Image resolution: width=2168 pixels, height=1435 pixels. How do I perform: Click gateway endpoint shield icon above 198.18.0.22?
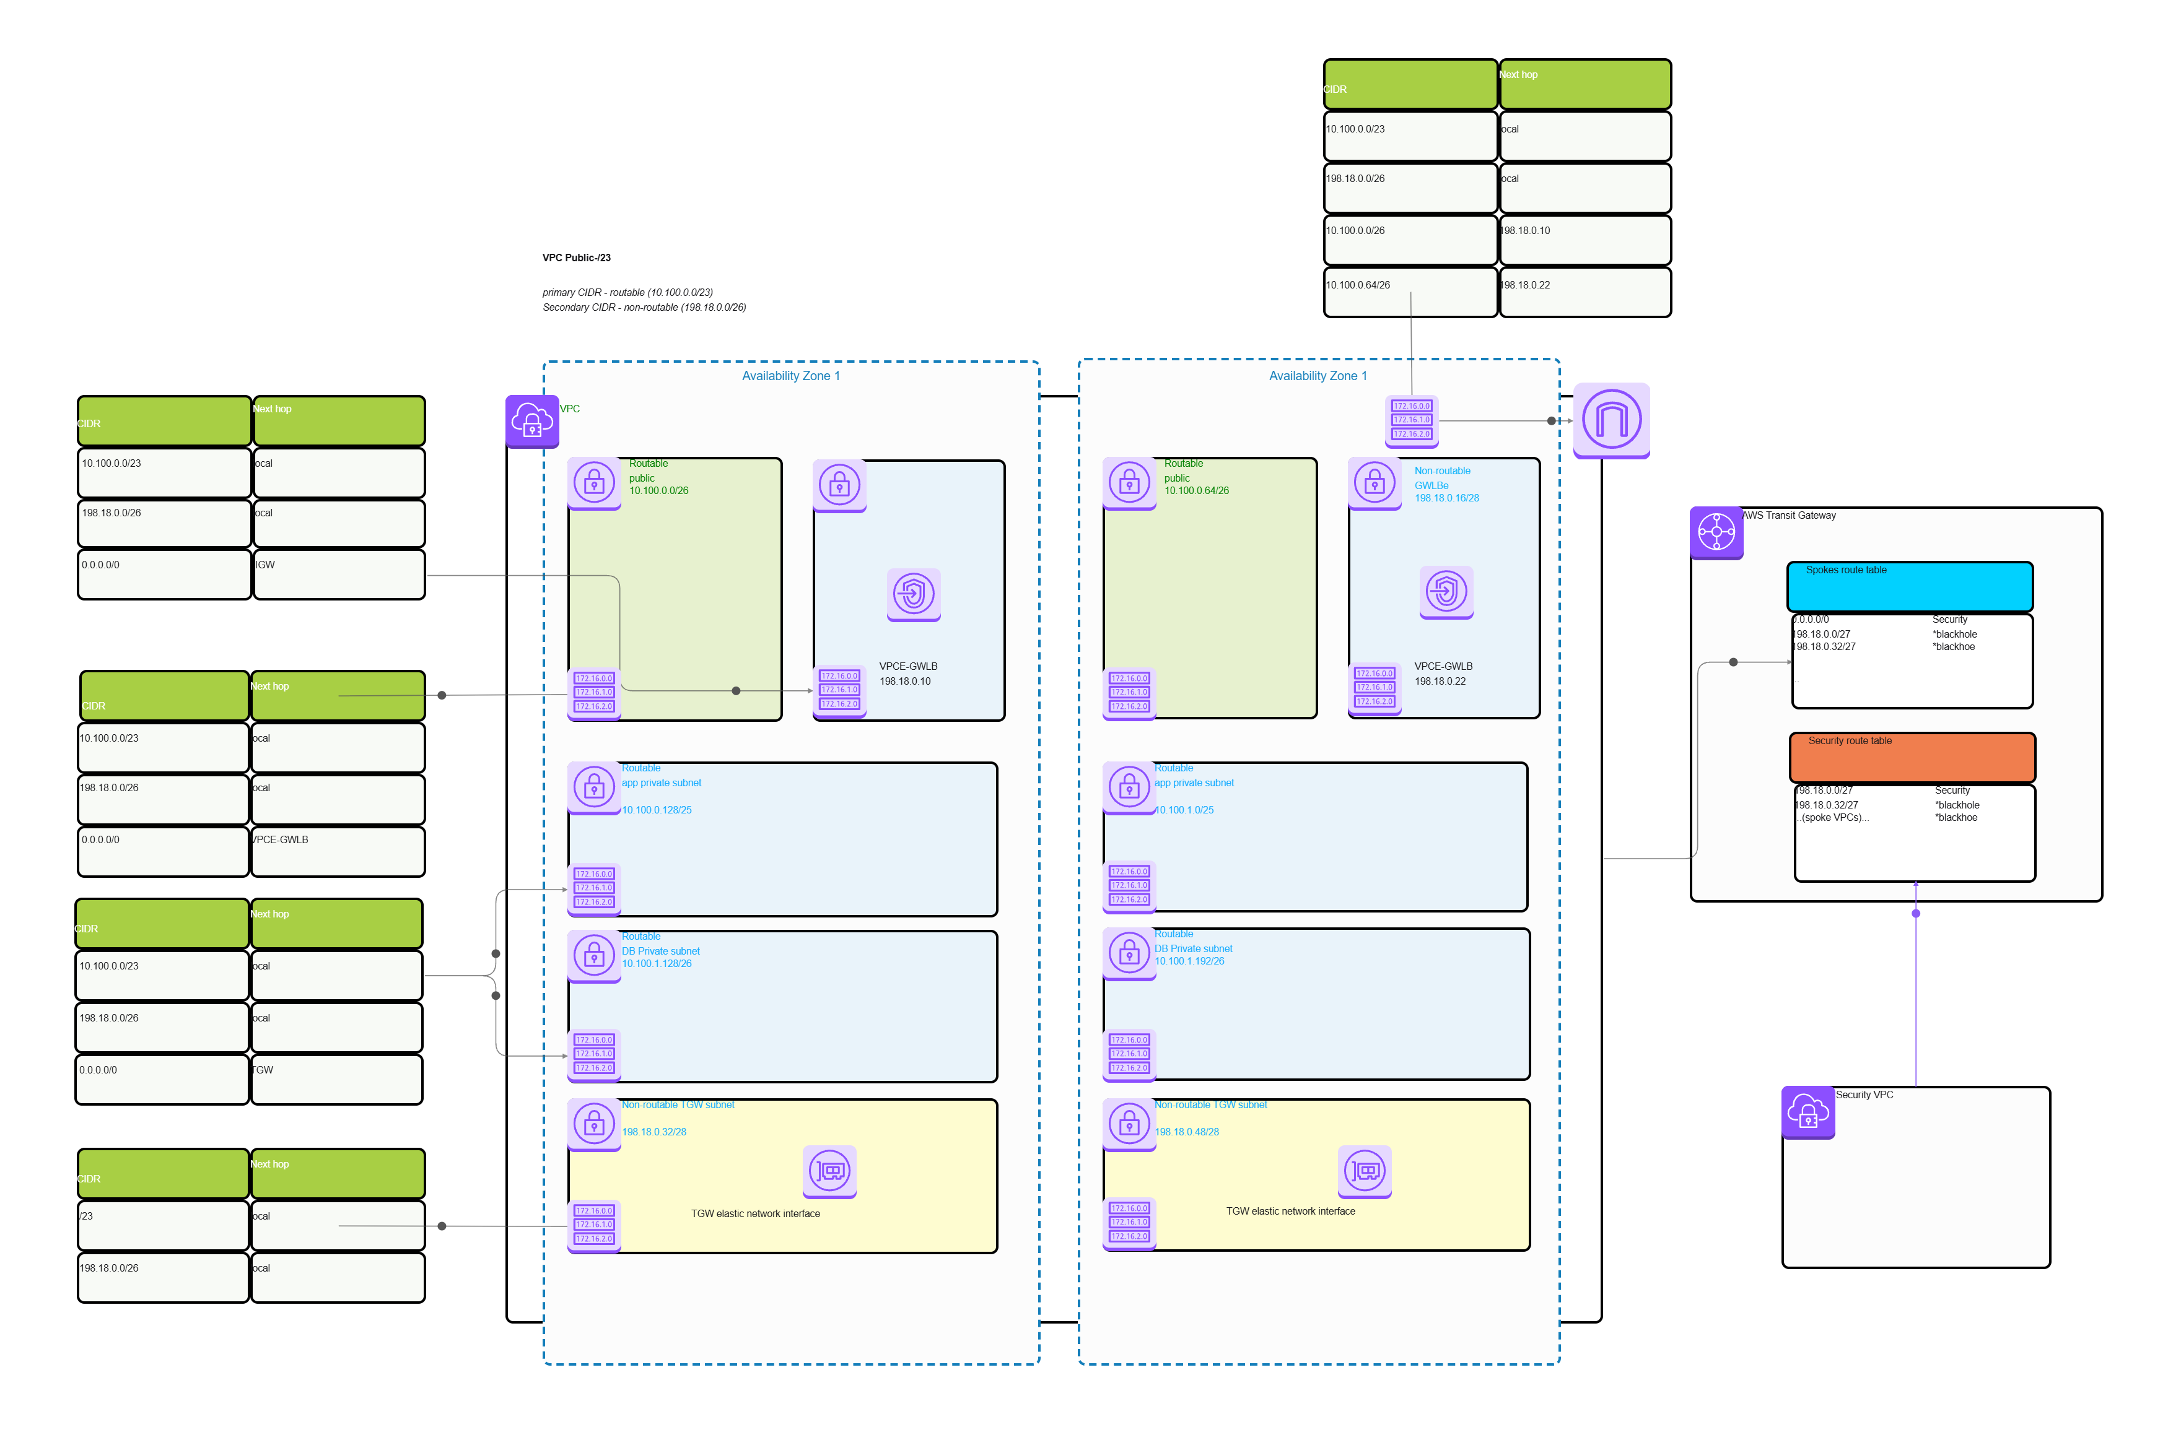point(1446,592)
